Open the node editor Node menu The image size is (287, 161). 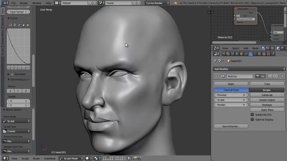[x=255, y=48]
